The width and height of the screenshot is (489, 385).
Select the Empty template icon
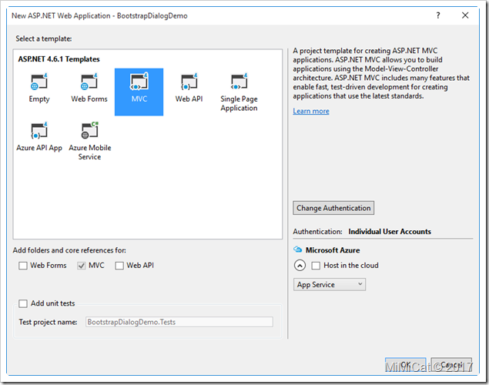[39, 82]
